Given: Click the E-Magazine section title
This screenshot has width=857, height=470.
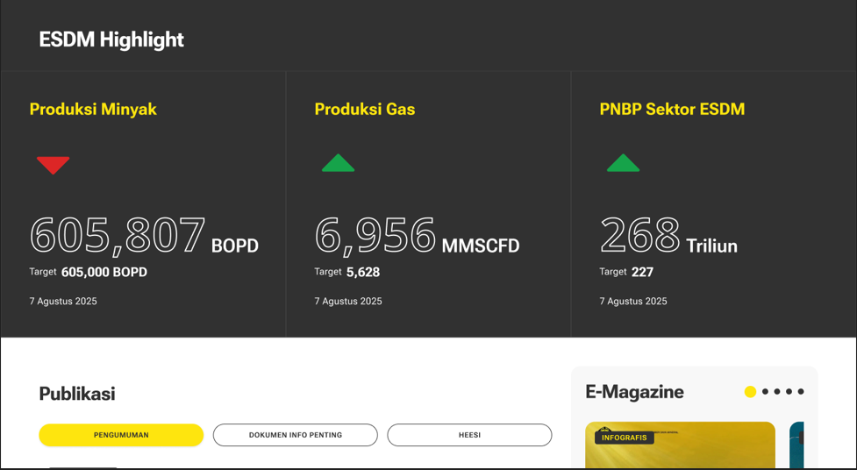Looking at the screenshot, I should tap(634, 392).
